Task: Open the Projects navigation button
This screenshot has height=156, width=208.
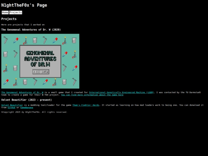Action: pos(16,12)
